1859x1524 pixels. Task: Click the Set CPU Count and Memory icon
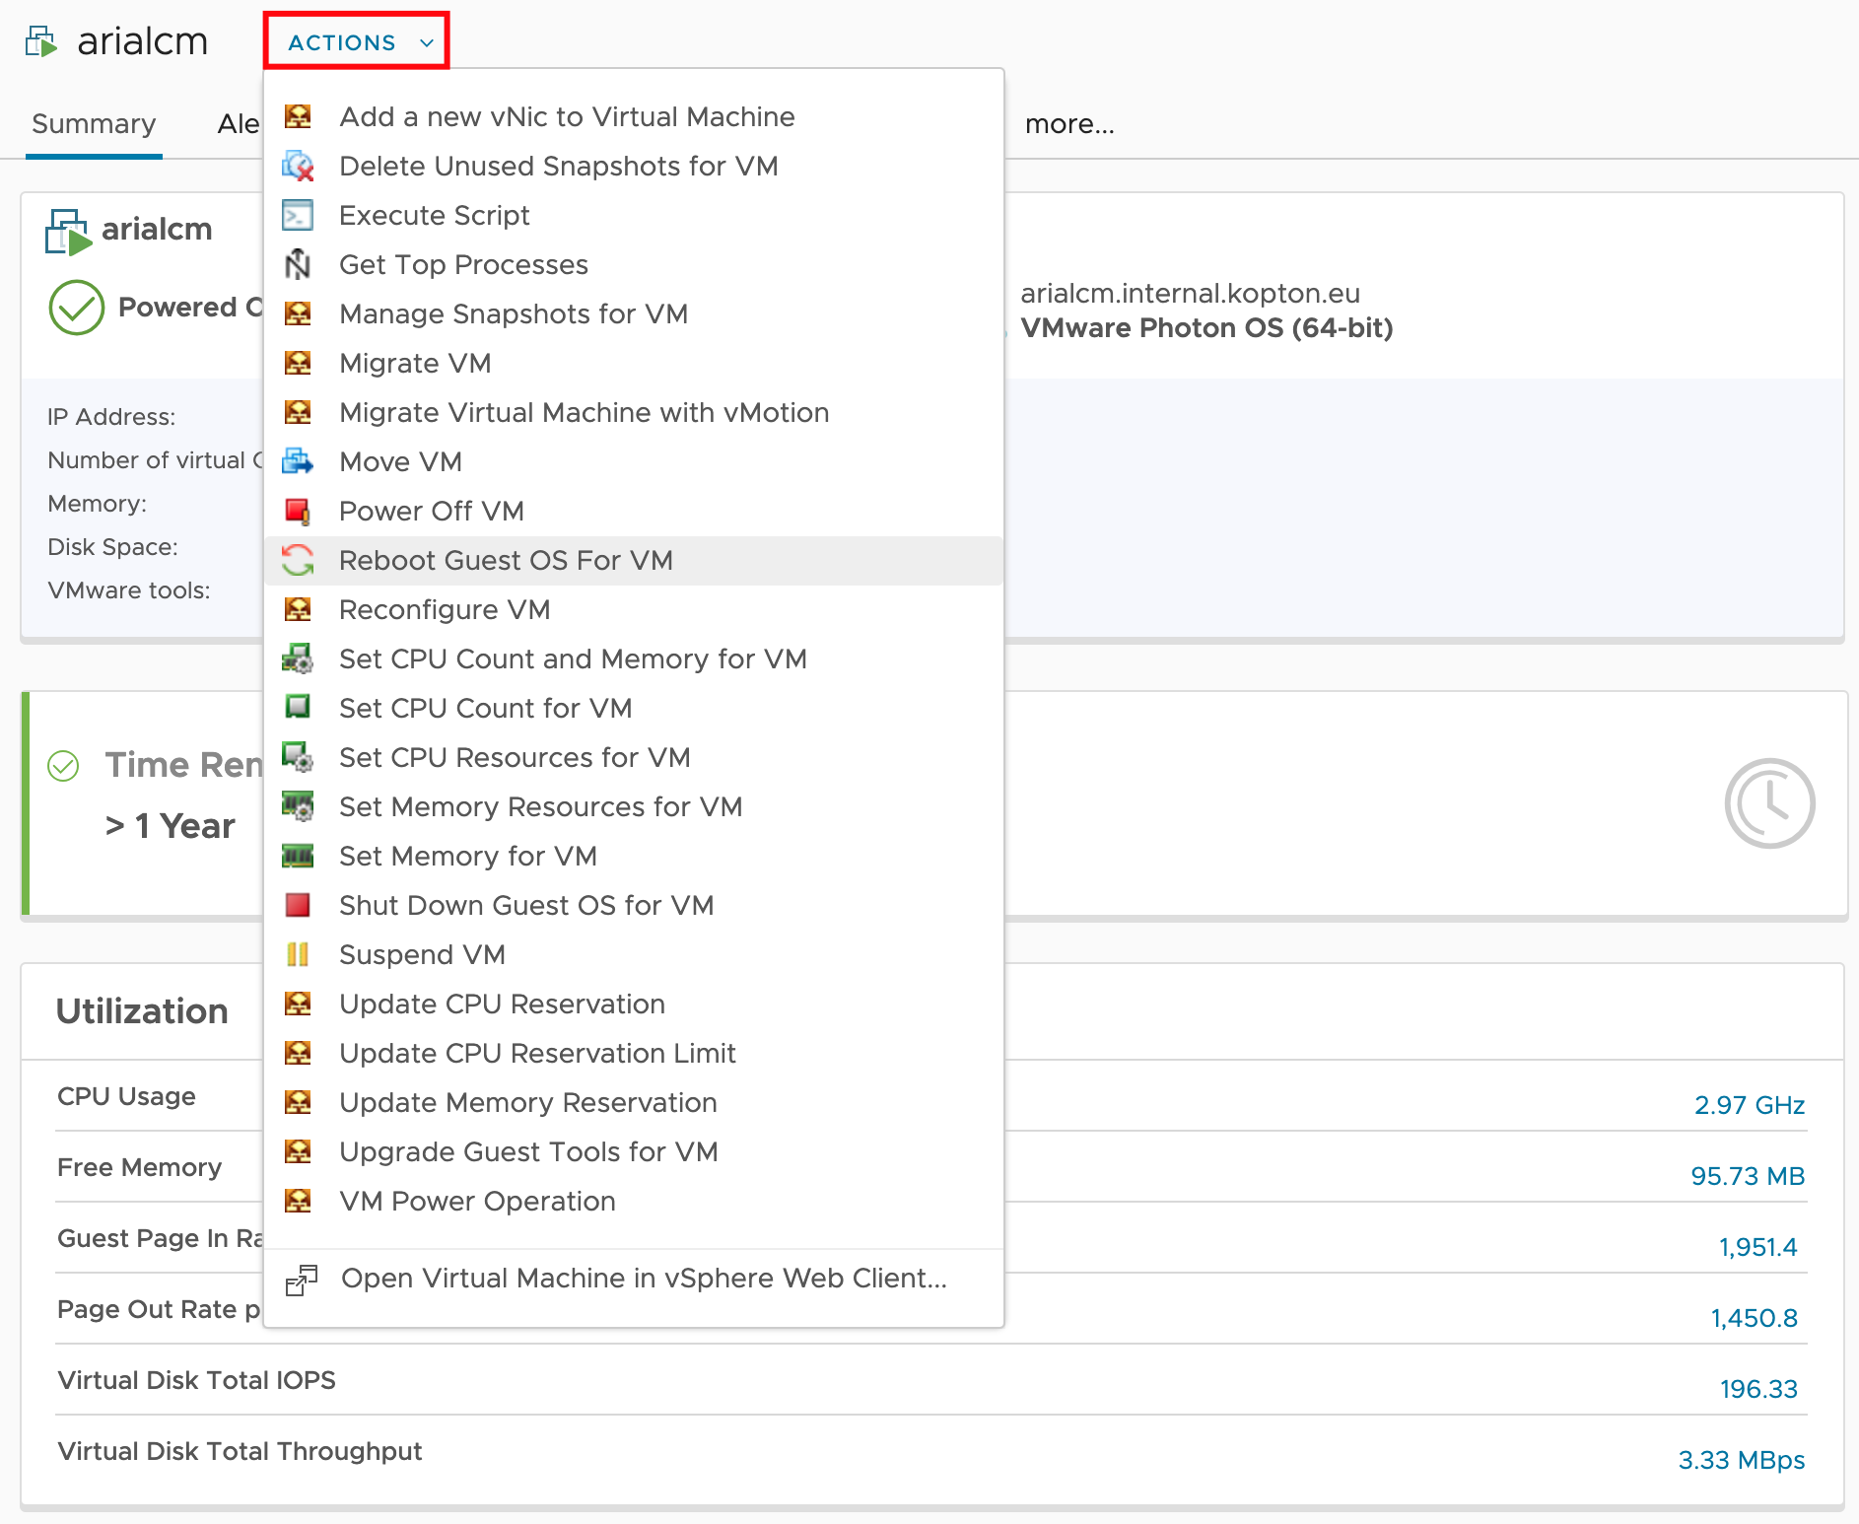[x=298, y=658]
